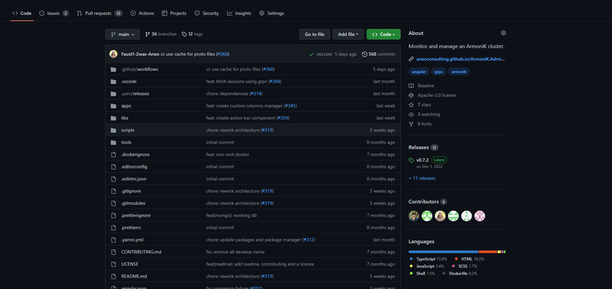The image size is (612, 289).
Task: Click the branch icon beside 36 branches
Action: [147, 34]
